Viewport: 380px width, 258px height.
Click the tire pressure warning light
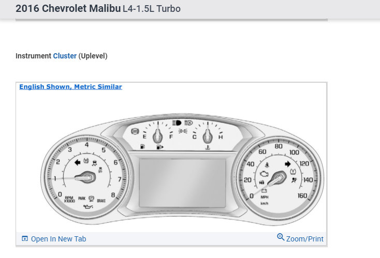[294, 171]
